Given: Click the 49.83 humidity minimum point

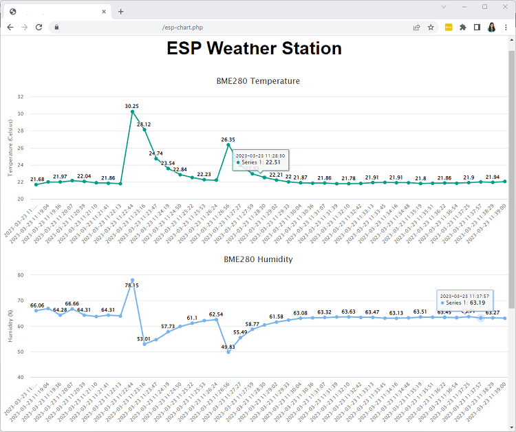Looking at the screenshot, I should 228,352.
